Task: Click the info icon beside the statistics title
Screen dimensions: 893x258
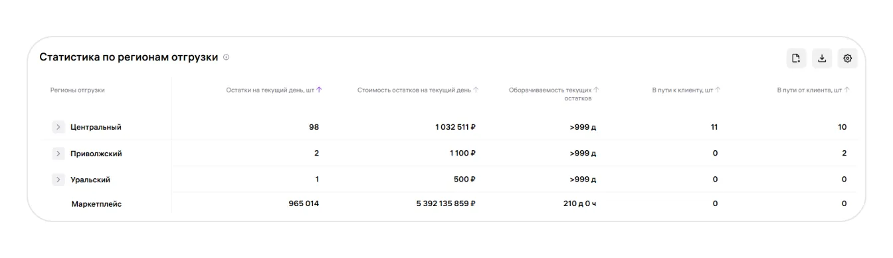Action: [x=226, y=57]
